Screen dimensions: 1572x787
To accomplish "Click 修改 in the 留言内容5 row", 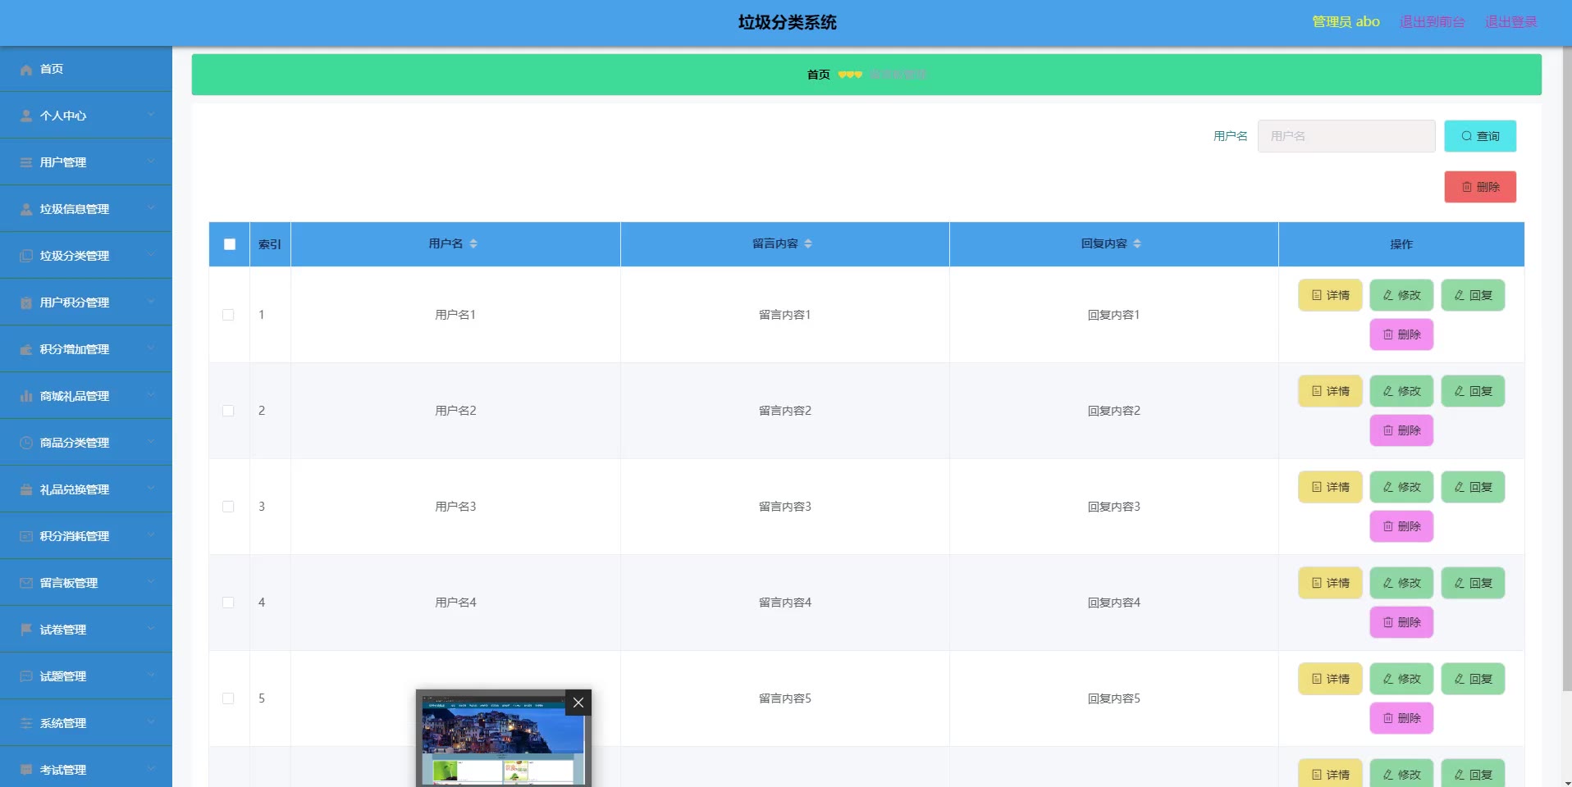I will [x=1401, y=679].
